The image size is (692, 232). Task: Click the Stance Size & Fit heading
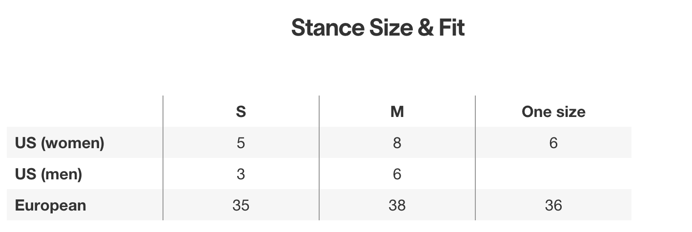tap(378, 28)
